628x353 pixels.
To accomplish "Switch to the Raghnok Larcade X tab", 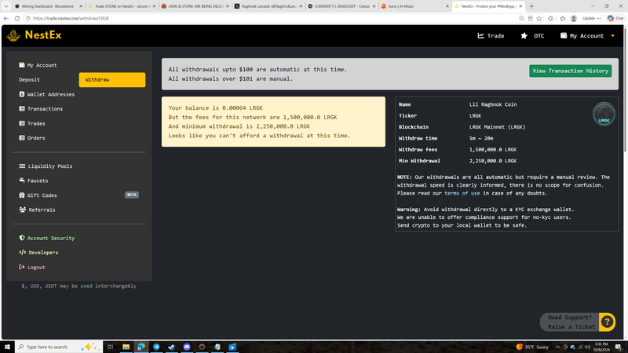I will click(268, 6).
